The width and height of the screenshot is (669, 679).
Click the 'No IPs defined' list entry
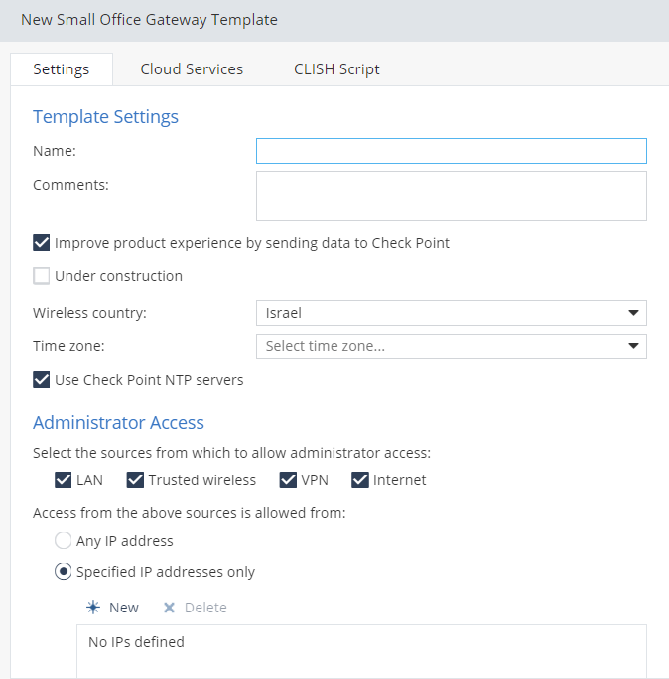coord(136,642)
